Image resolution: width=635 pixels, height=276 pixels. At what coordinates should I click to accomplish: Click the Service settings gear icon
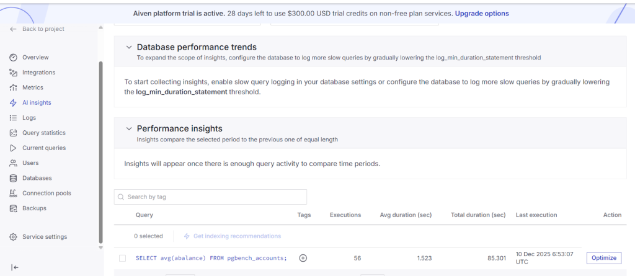pyautogui.click(x=13, y=237)
